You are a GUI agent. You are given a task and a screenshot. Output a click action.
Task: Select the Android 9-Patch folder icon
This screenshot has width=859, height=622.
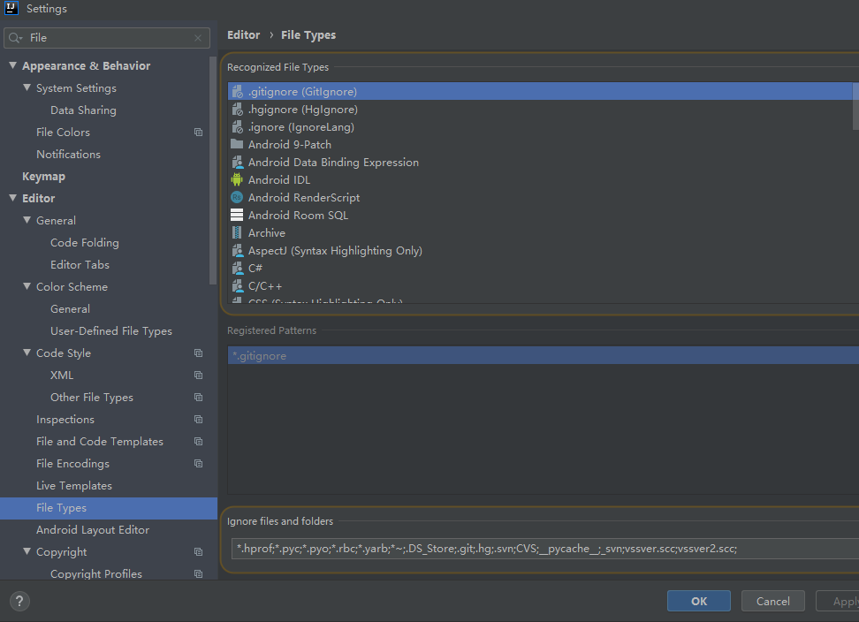point(237,144)
